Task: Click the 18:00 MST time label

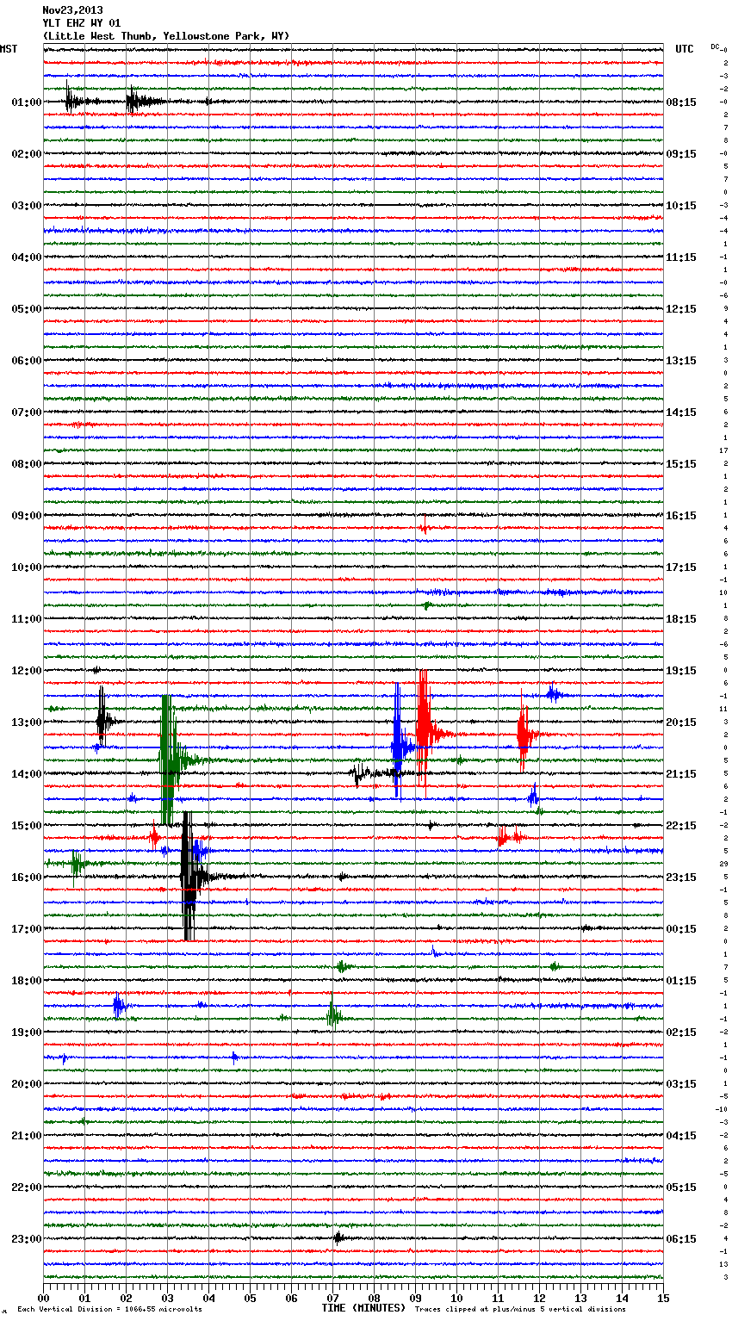Action: [26, 981]
